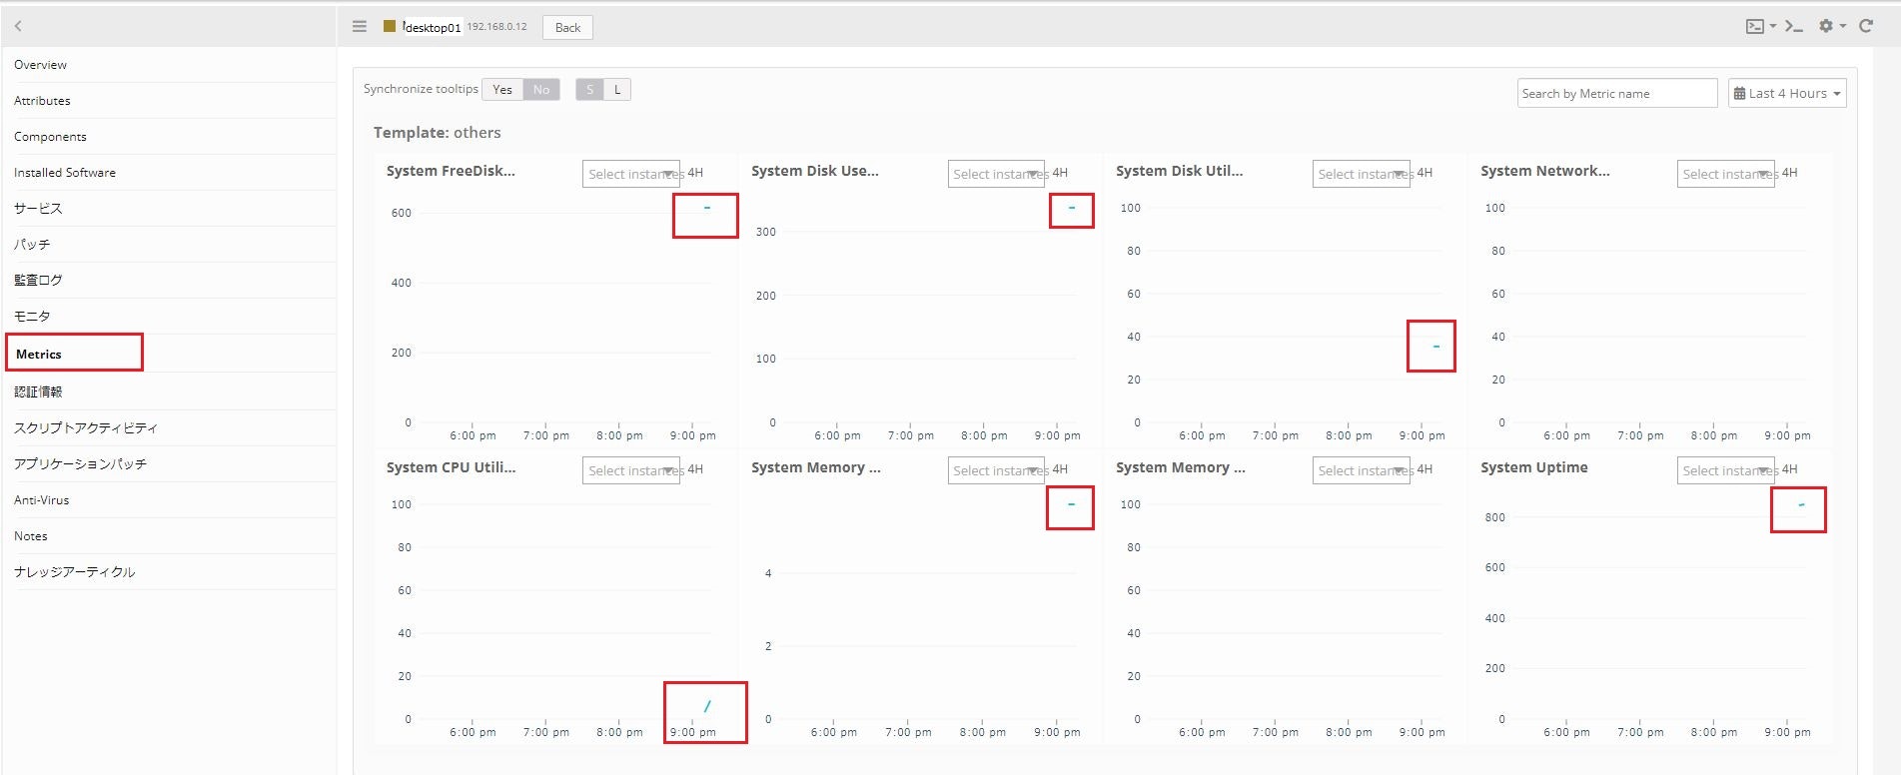This screenshot has height=775, width=1901.
Task: Collapse the sidebar with back chevron
Action: tap(18, 27)
